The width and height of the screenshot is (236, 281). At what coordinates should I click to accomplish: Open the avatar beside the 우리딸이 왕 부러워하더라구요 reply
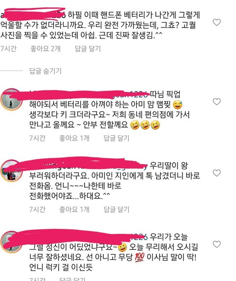tap(11, 171)
